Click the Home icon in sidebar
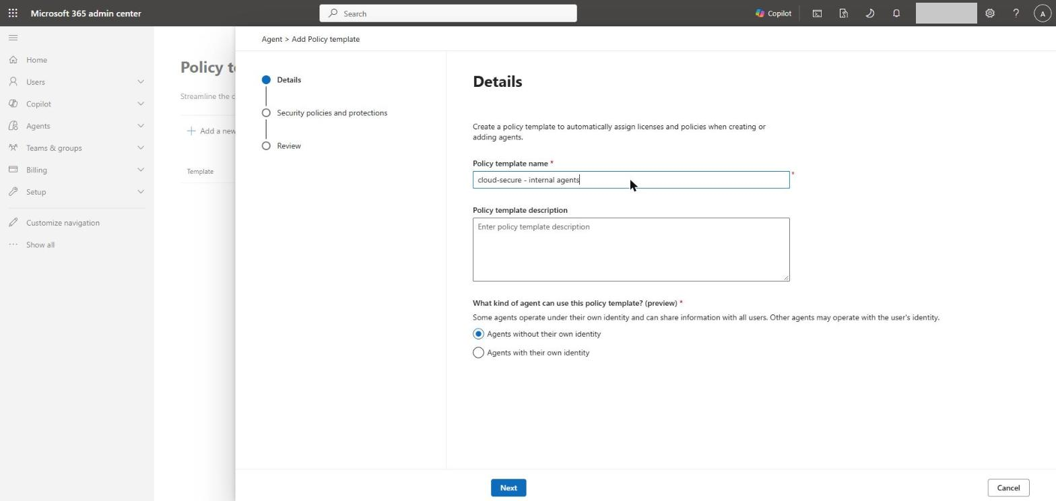 (13, 60)
